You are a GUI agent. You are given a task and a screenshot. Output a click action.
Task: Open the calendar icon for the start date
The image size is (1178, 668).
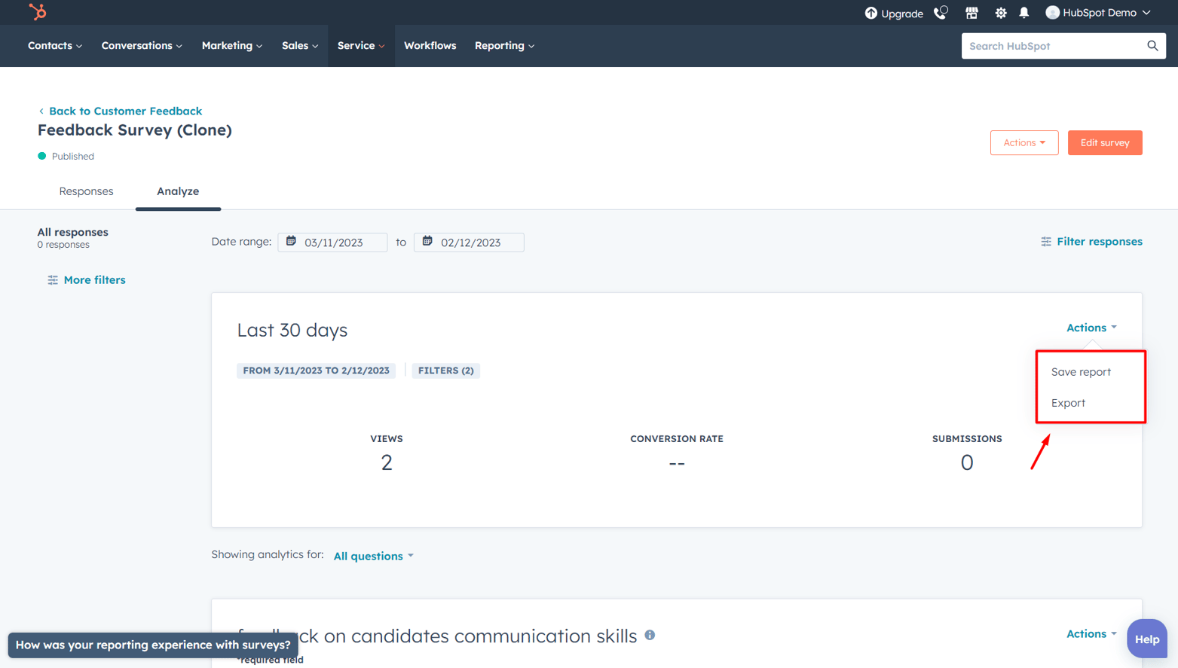point(292,242)
